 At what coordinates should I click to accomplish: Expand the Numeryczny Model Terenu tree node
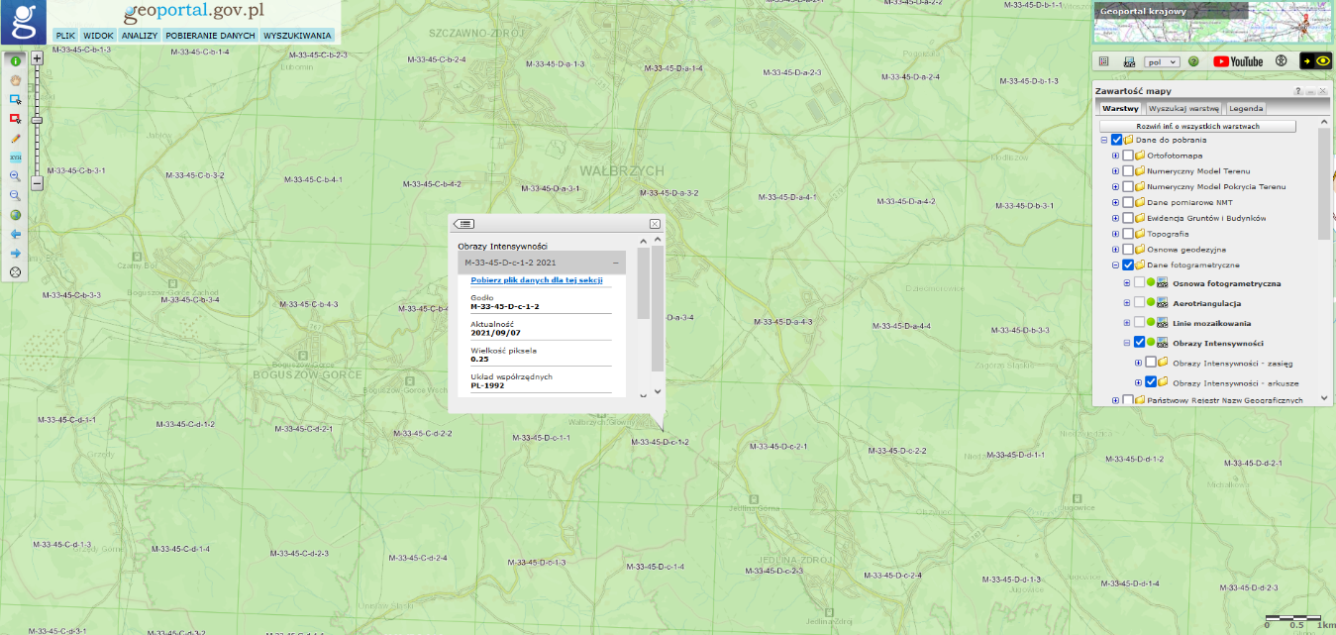click(1115, 171)
